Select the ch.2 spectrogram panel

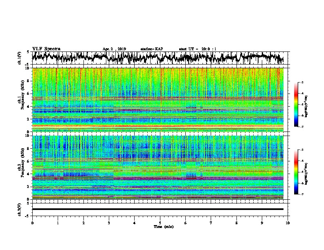(157, 167)
